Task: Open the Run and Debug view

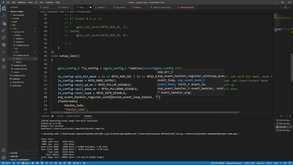Action: pos(4,30)
